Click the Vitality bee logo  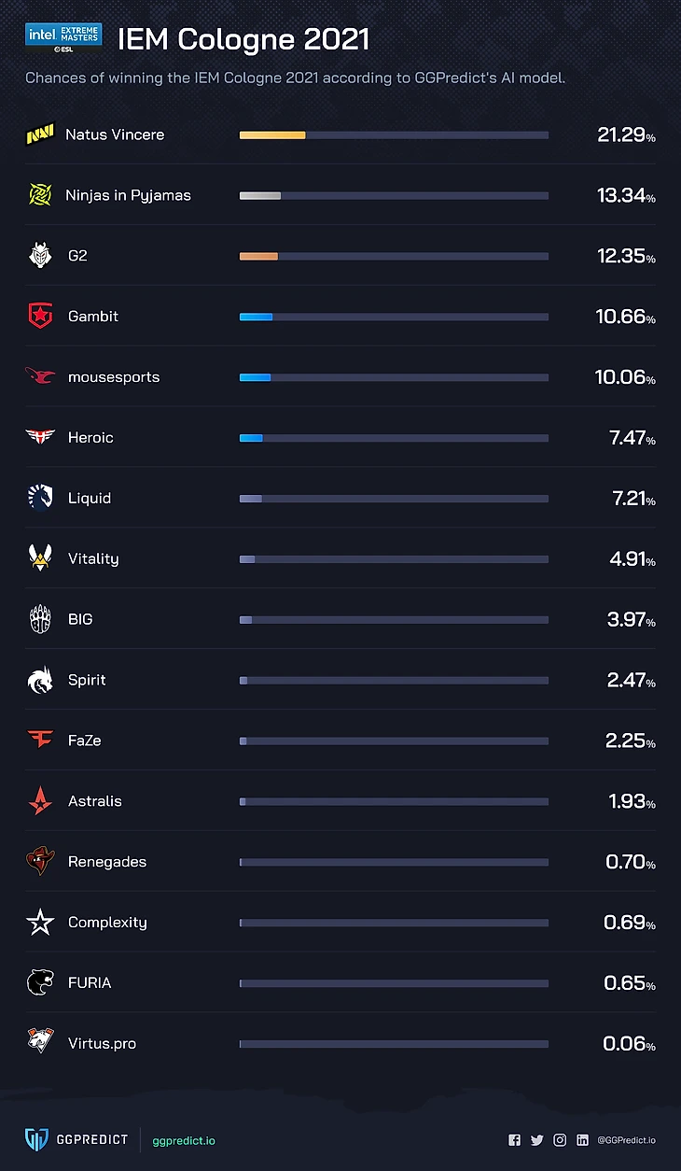click(40, 558)
